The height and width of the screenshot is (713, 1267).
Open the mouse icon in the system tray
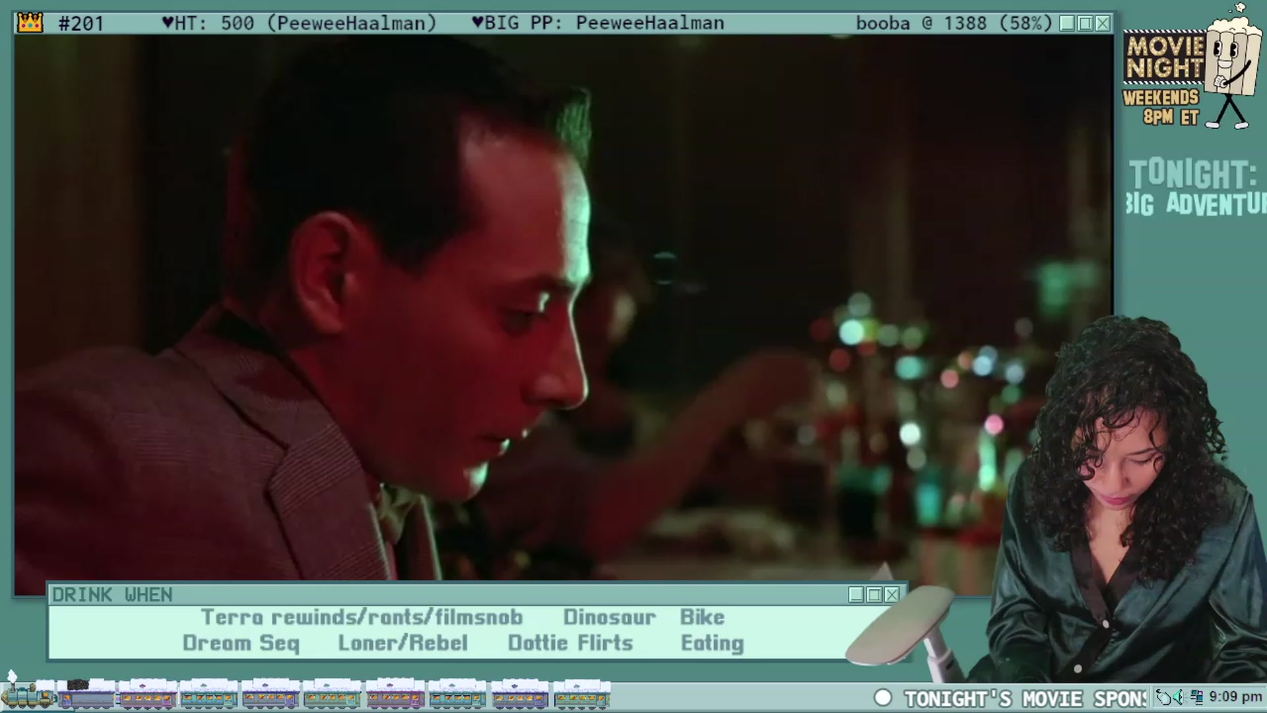pos(1164,697)
